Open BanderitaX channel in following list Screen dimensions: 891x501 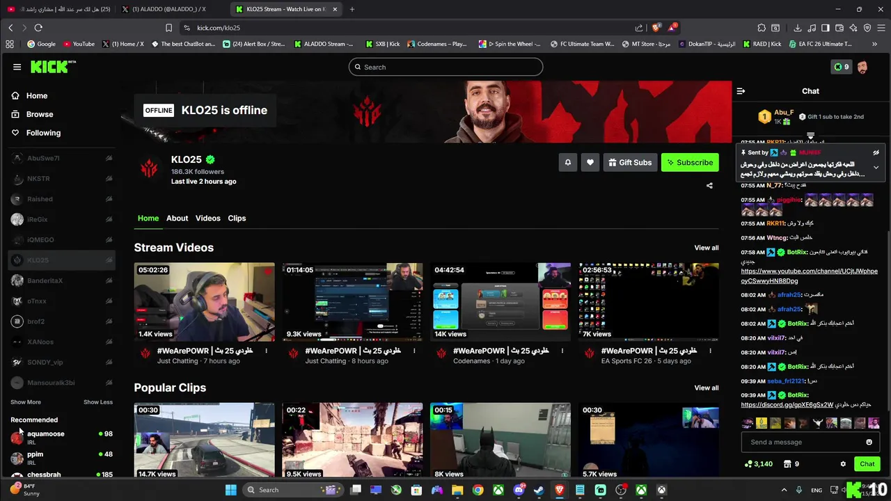pos(61,280)
